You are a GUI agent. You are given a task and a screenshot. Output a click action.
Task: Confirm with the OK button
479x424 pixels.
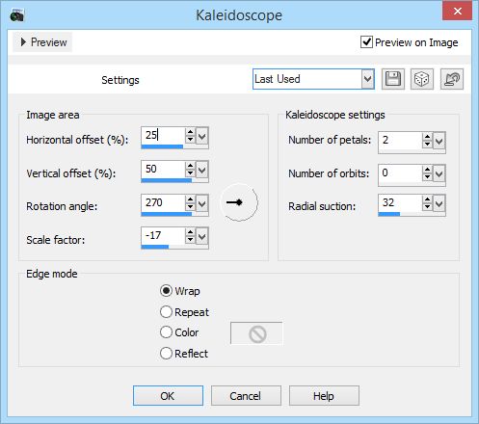point(168,396)
